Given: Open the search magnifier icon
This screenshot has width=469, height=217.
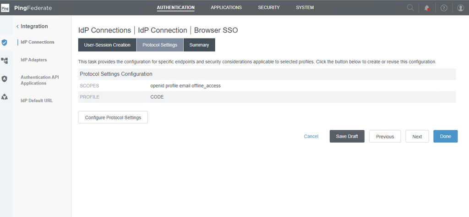Looking at the screenshot, I should [x=410, y=8].
